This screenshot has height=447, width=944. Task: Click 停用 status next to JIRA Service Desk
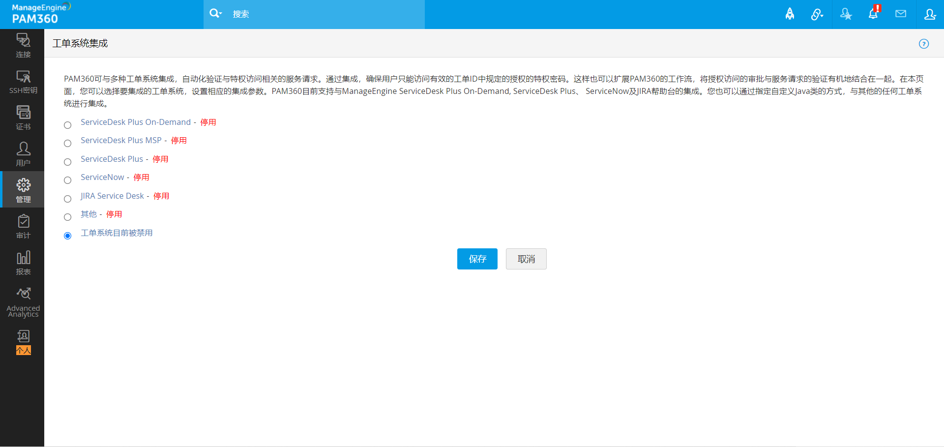click(x=161, y=196)
